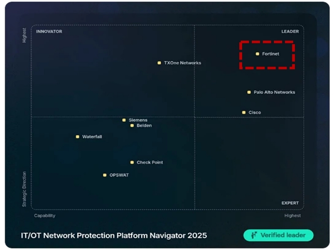Screen dimensions: 334x250
Task: Click the Siemens label text
Action: [x=138, y=120]
